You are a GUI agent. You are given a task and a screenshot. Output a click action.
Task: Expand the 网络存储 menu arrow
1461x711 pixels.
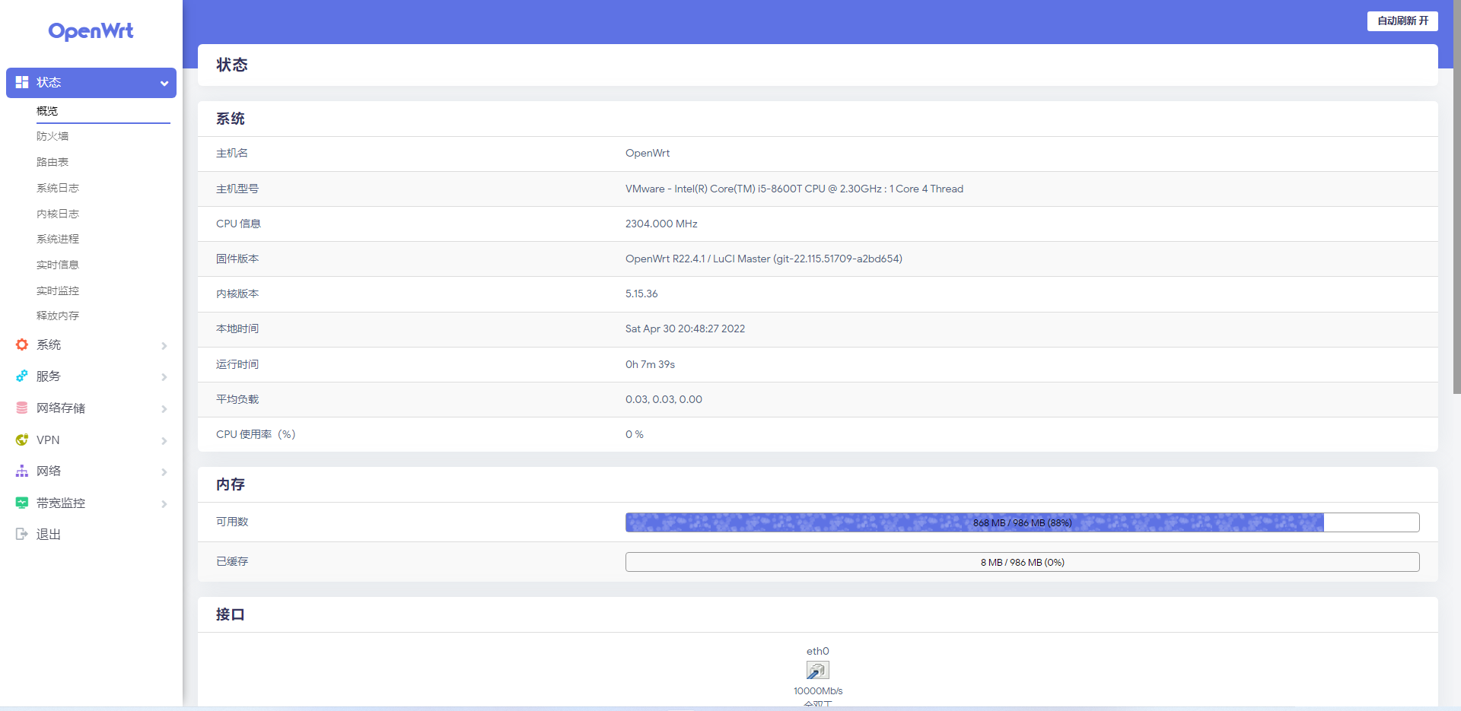click(x=164, y=409)
